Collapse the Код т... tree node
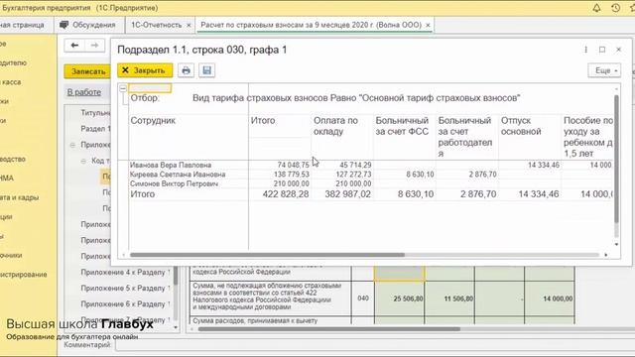 [83, 161]
